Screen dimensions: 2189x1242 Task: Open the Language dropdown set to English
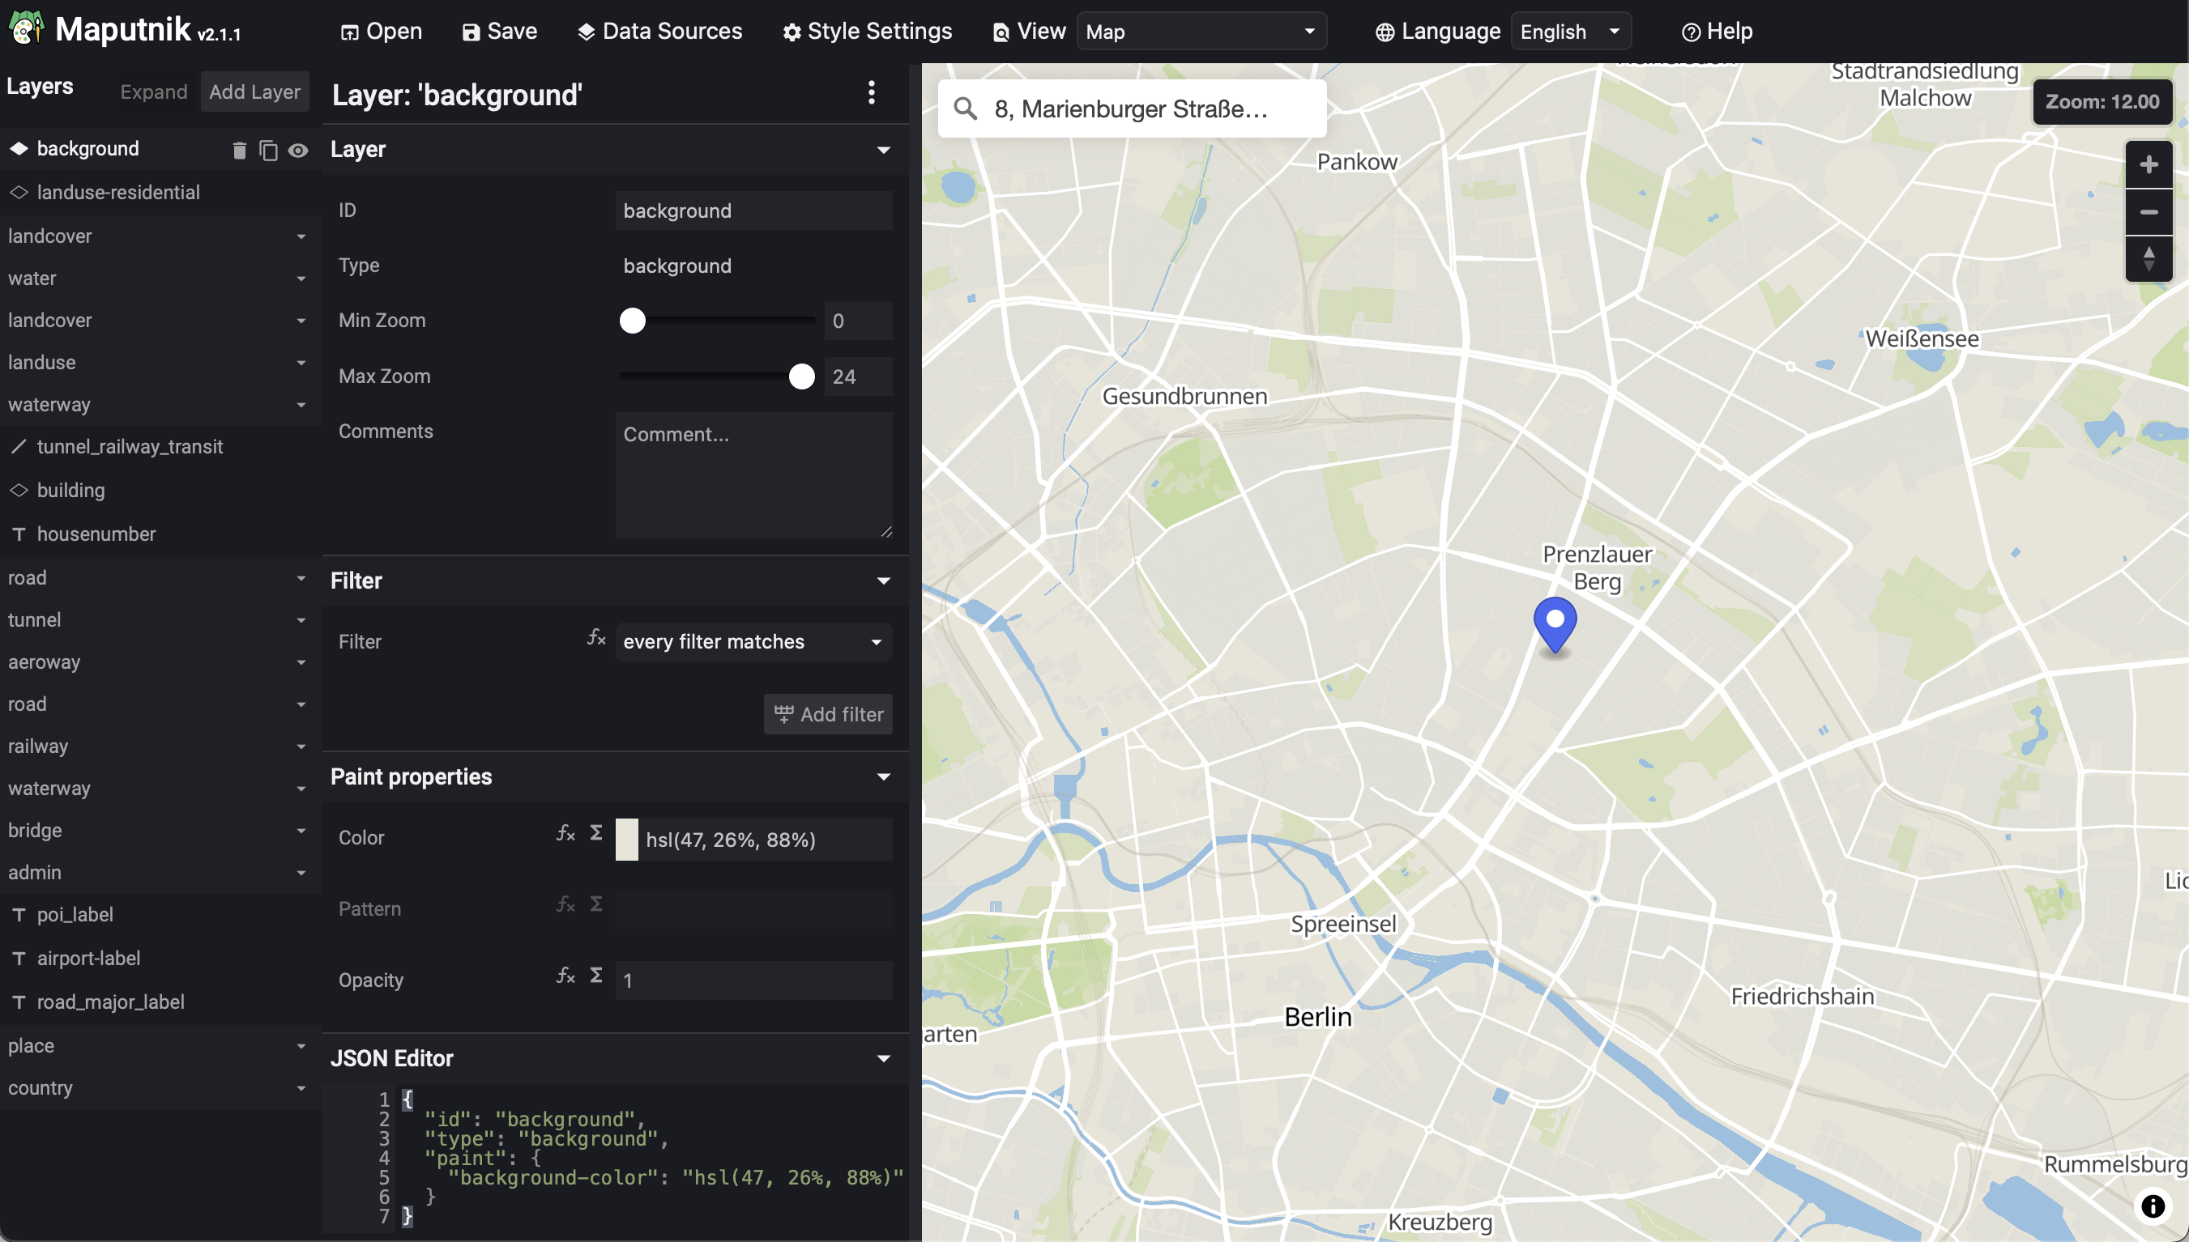click(x=1569, y=32)
